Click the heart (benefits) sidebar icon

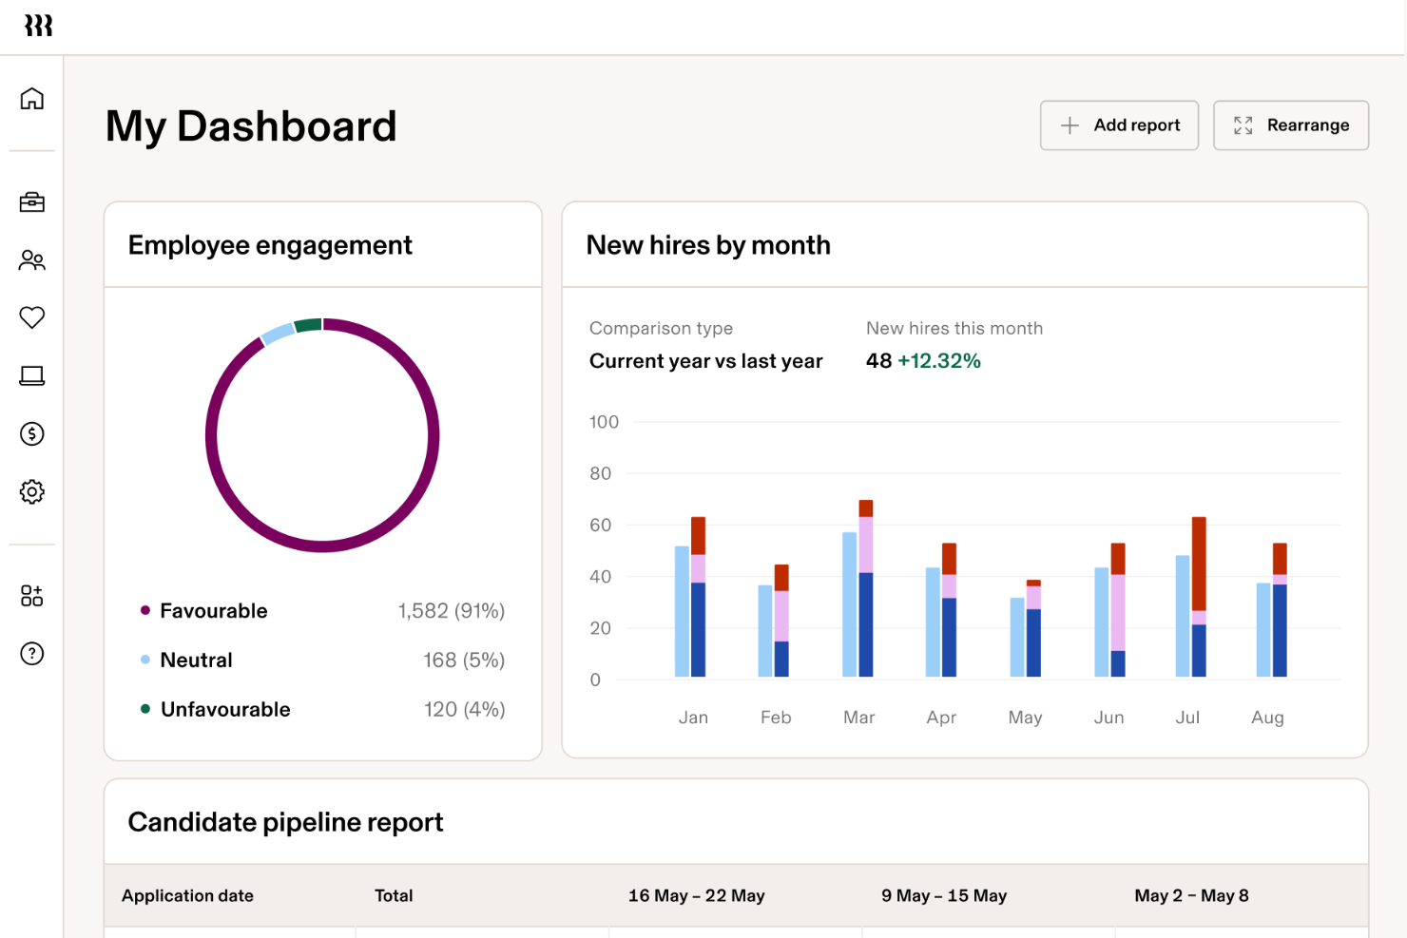(31, 317)
